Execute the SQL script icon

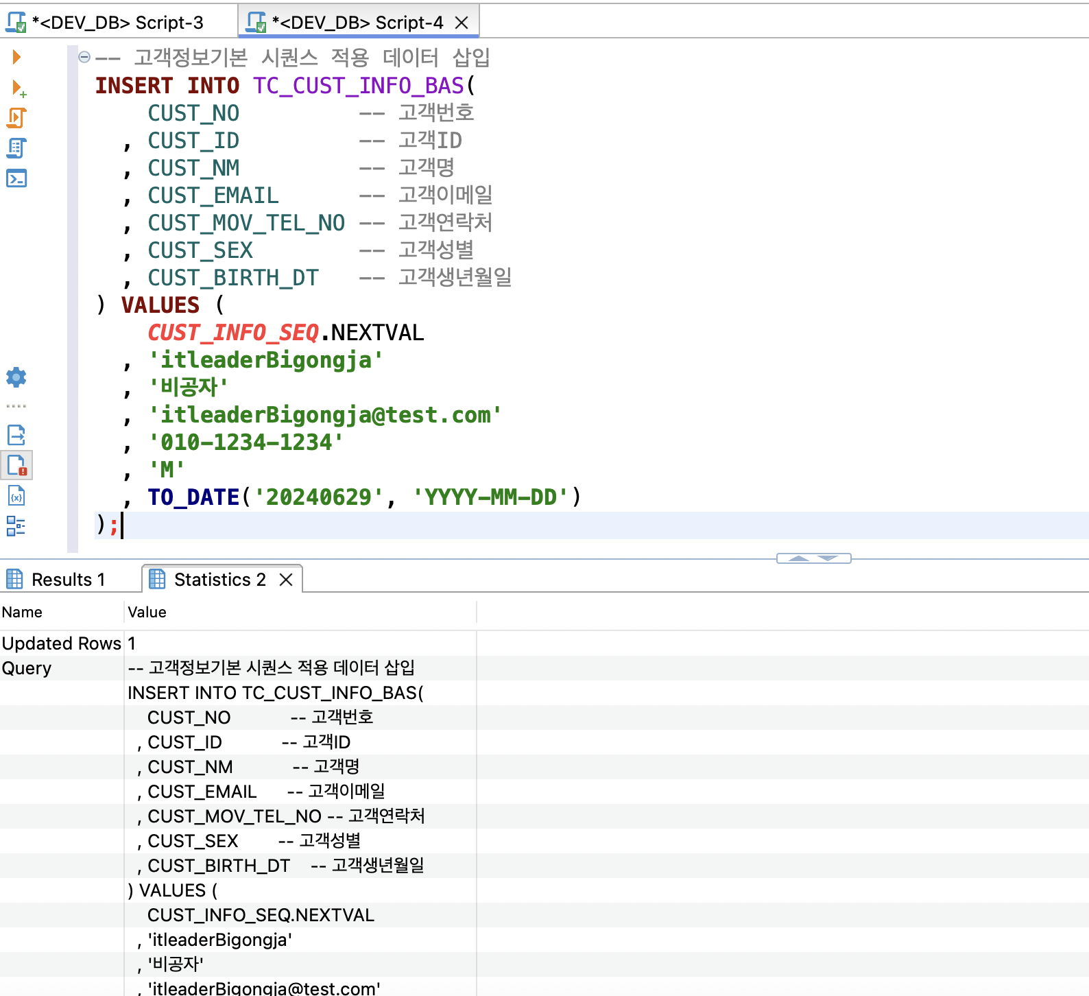click(16, 118)
